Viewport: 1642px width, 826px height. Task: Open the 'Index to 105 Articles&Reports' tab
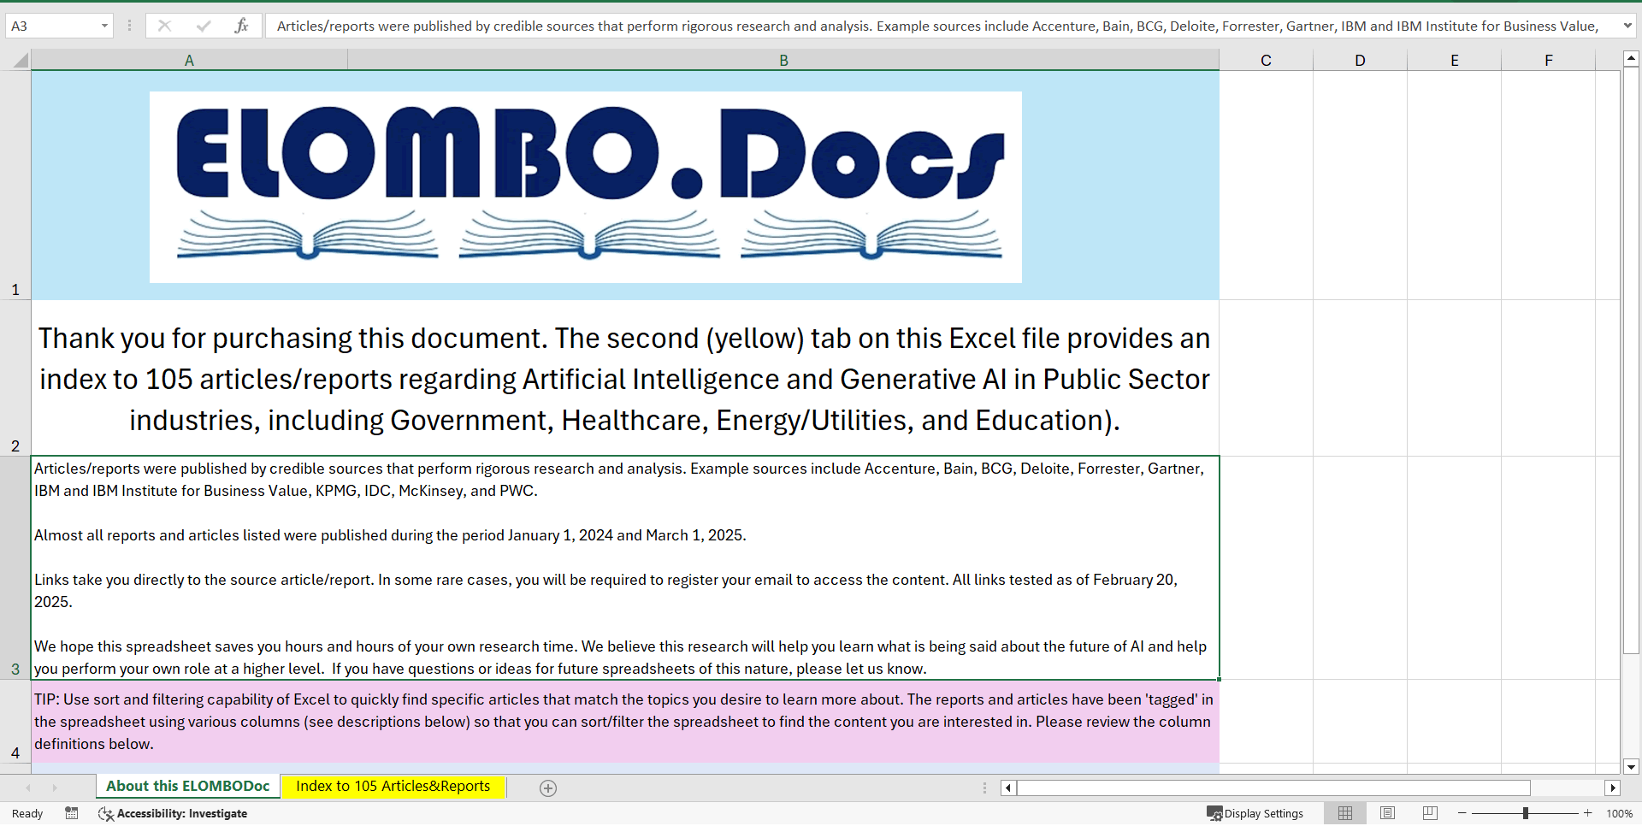(x=393, y=786)
